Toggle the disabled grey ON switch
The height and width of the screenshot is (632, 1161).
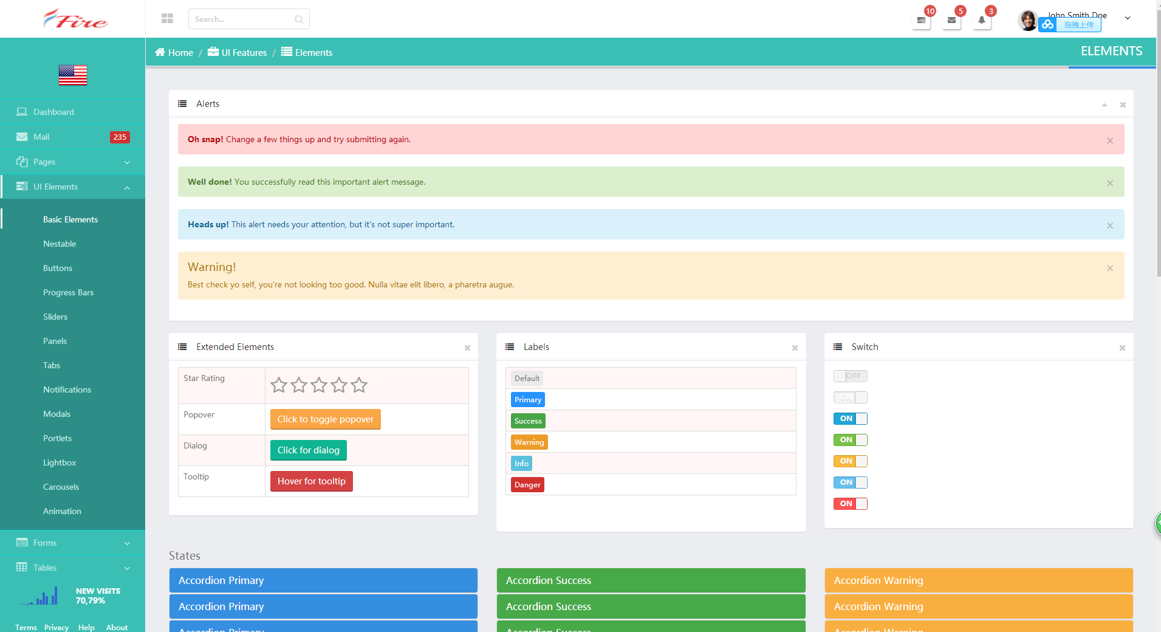(851, 397)
